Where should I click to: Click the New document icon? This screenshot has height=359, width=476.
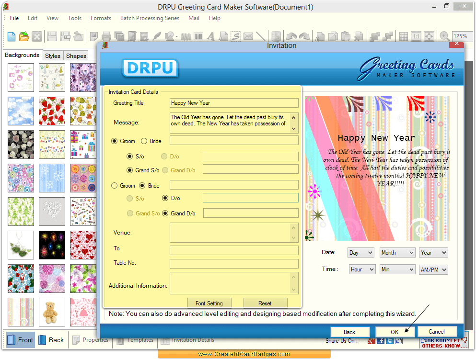[11, 36]
